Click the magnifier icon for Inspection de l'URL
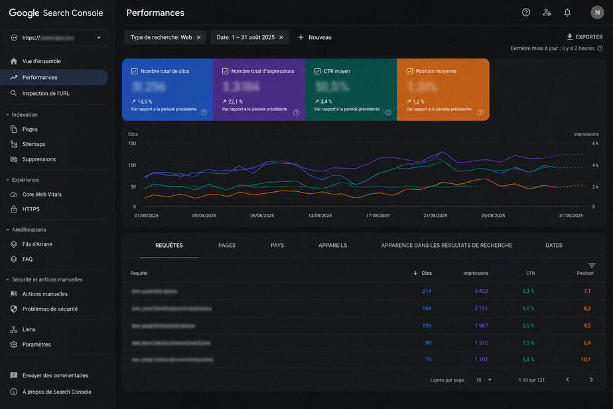Screen dimensions: 613x409 14,93
